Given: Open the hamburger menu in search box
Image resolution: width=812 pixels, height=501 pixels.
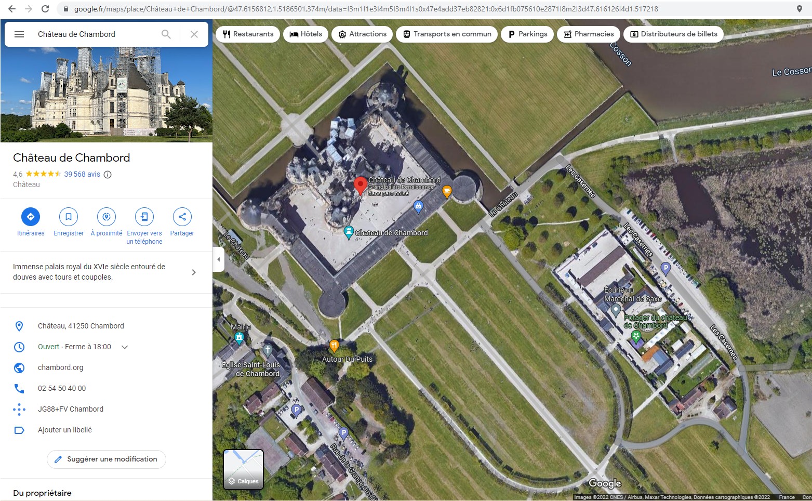Looking at the screenshot, I should 19,34.
